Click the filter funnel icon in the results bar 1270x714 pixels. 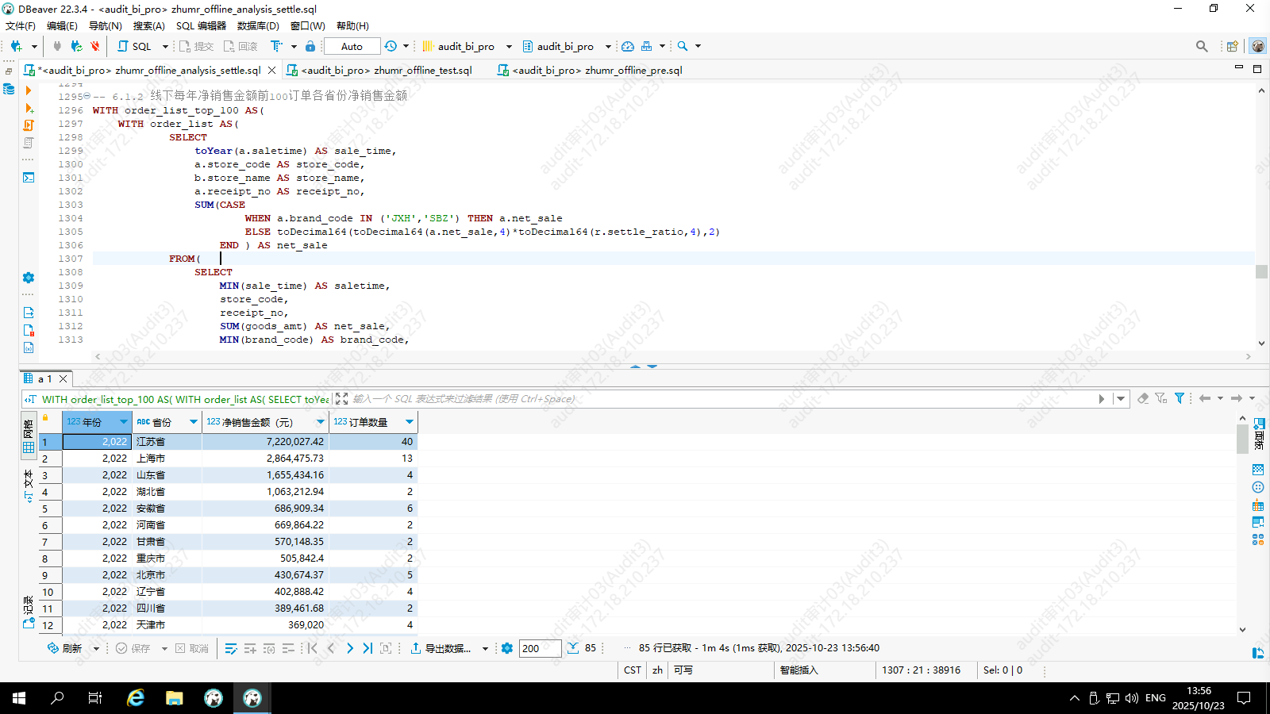[1180, 398]
